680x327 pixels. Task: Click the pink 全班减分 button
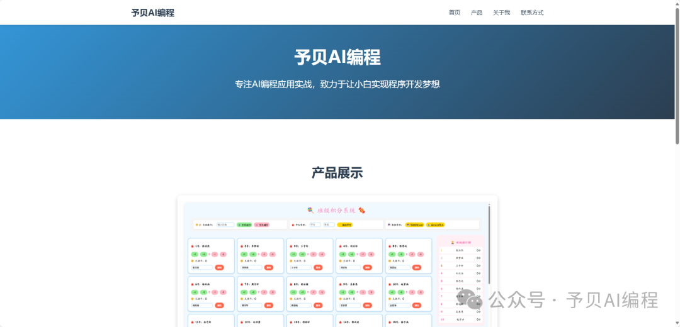click(261, 224)
